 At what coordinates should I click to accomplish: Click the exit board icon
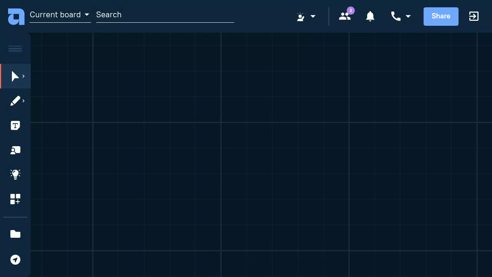click(474, 16)
